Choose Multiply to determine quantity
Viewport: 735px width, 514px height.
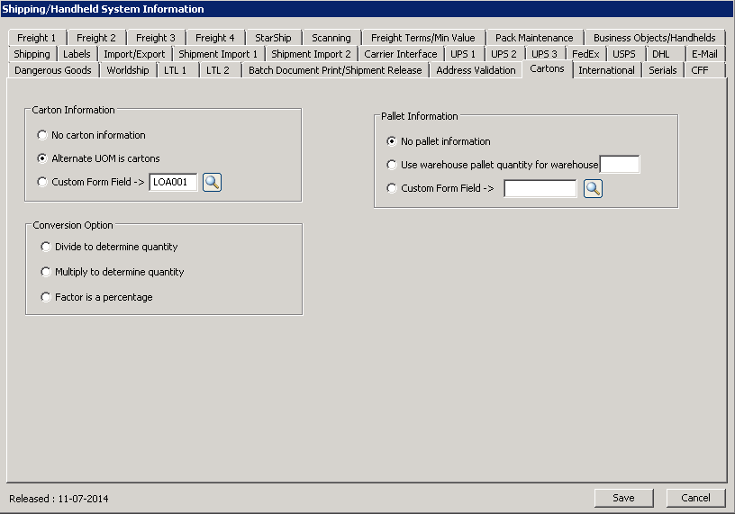pos(47,272)
